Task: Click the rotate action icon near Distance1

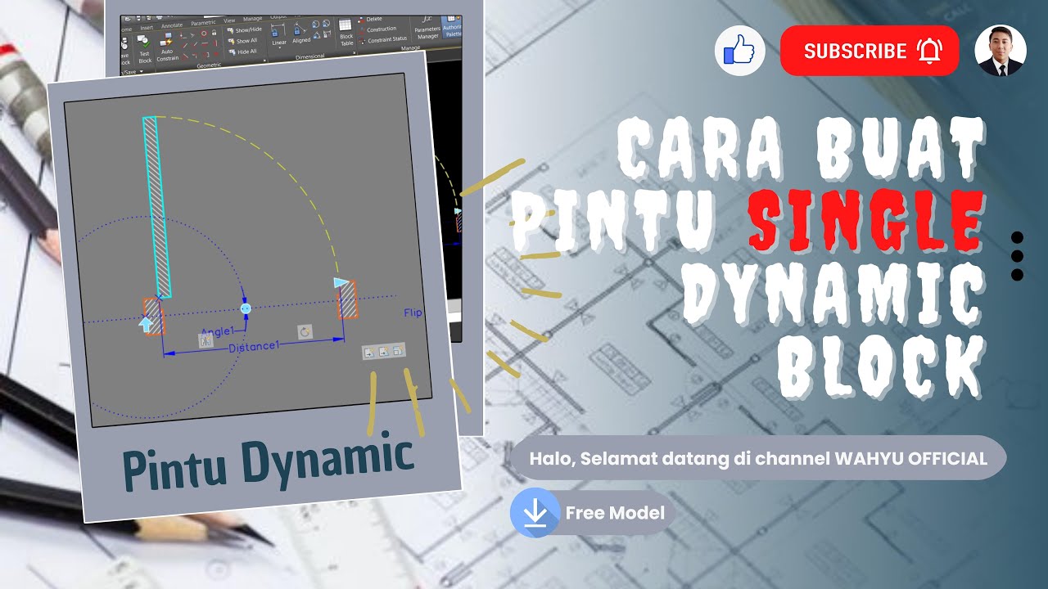Action: [x=305, y=331]
